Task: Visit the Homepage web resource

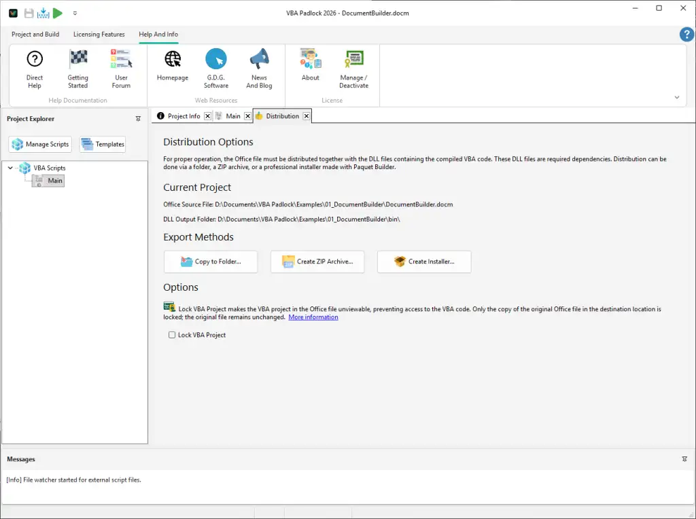Action: click(x=172, y=68)
